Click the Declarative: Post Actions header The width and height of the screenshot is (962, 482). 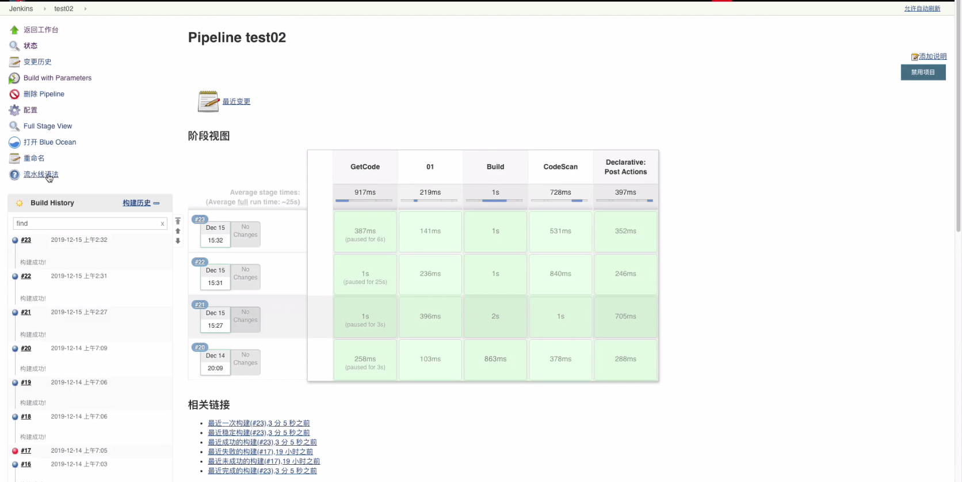pyautogui.click(x=625, y=167)
